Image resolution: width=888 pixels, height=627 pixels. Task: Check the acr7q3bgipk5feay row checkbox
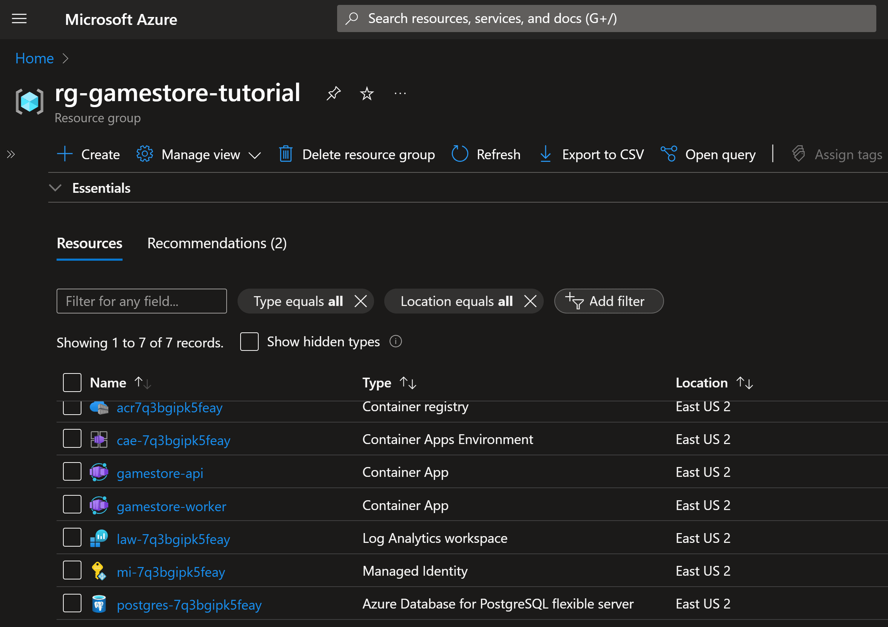point(72,408)
